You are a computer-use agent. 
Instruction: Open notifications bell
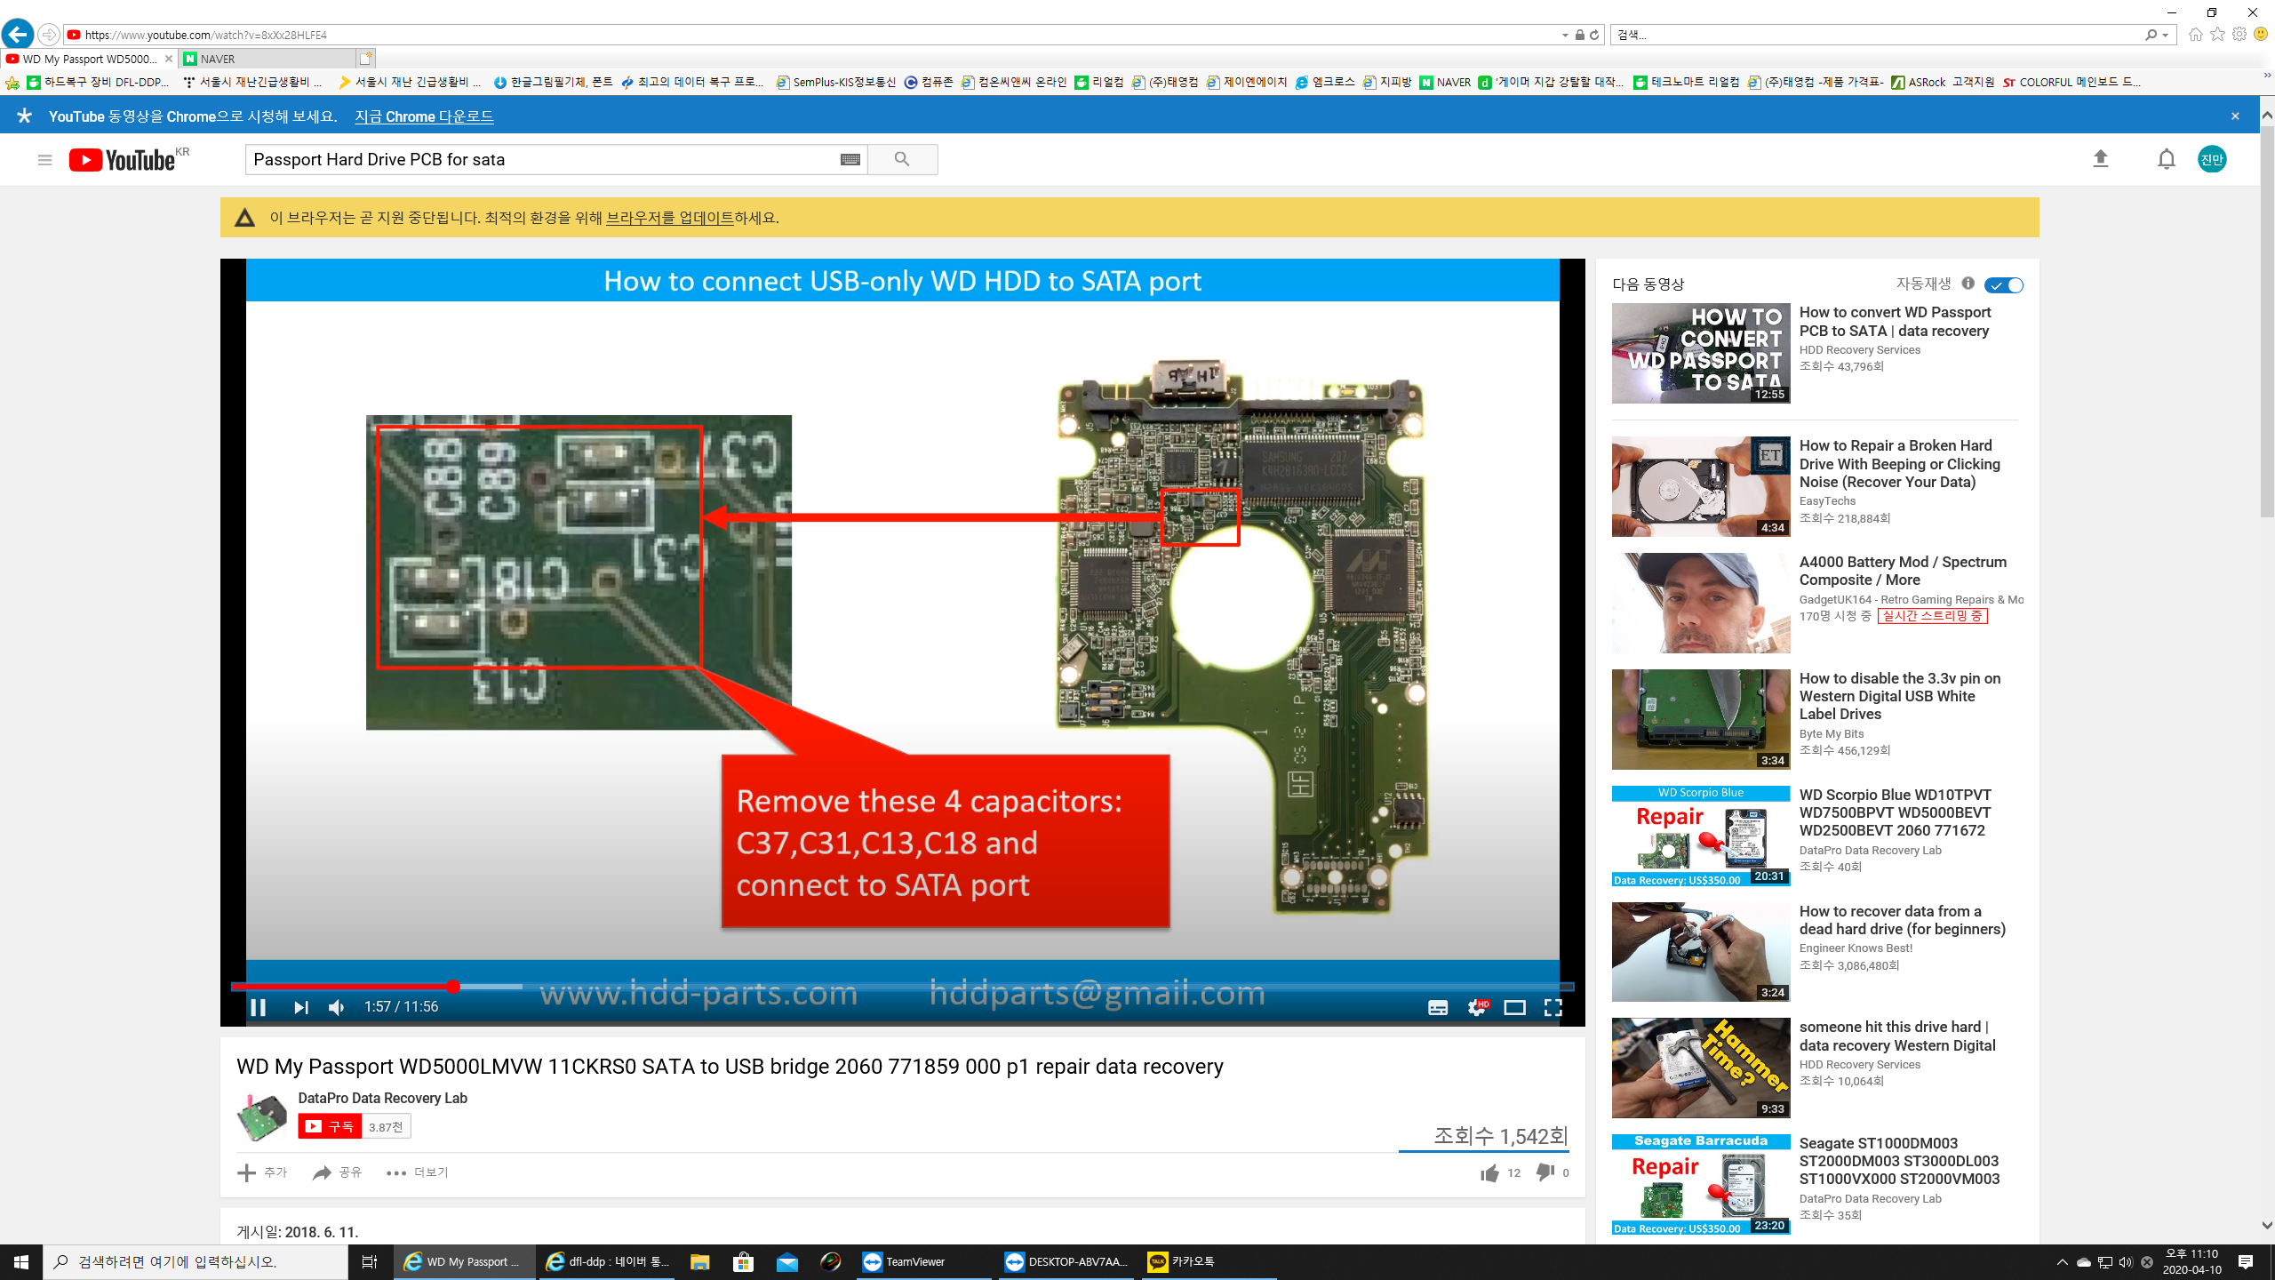click(2167, 159)
